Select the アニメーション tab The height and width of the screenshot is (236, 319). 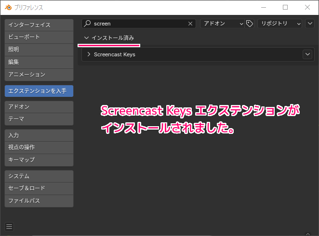(39, 75)
